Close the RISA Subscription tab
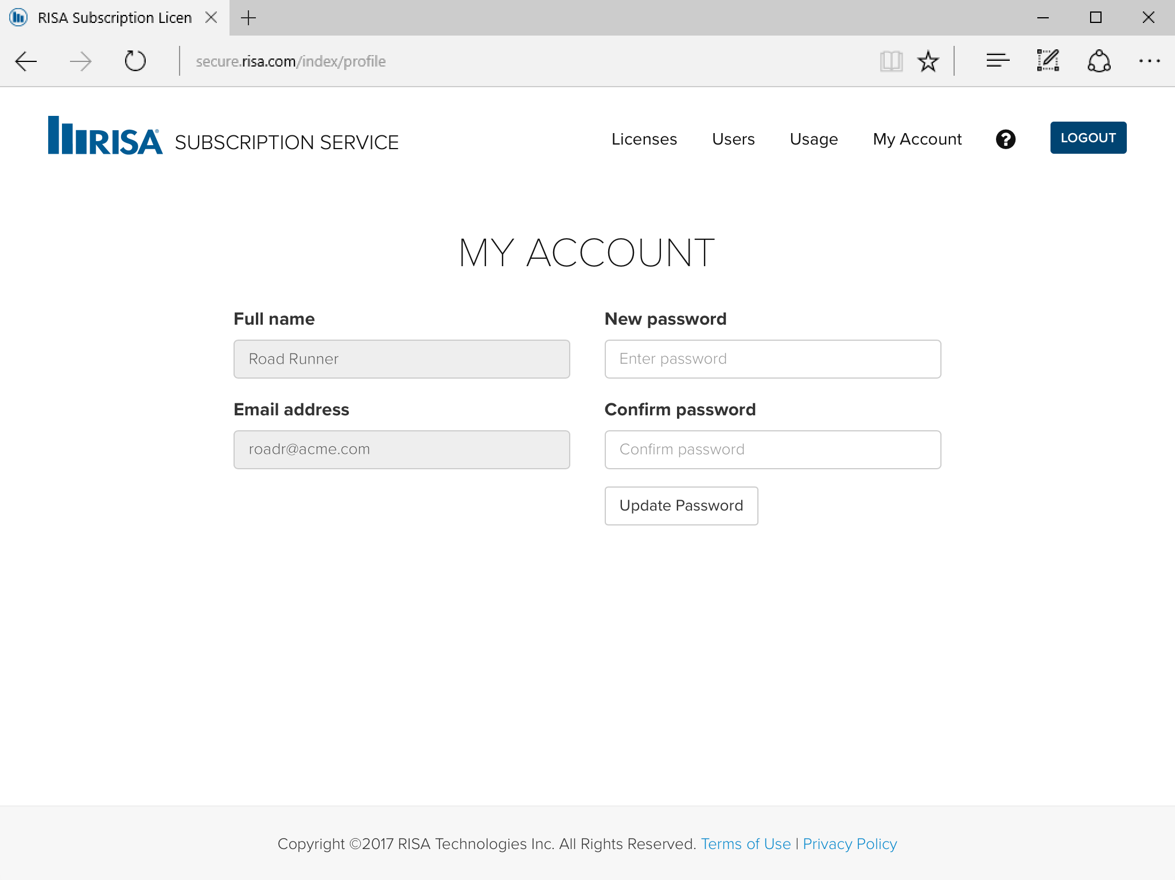Viewport: 1175px width, 880px height. point(211,18)
